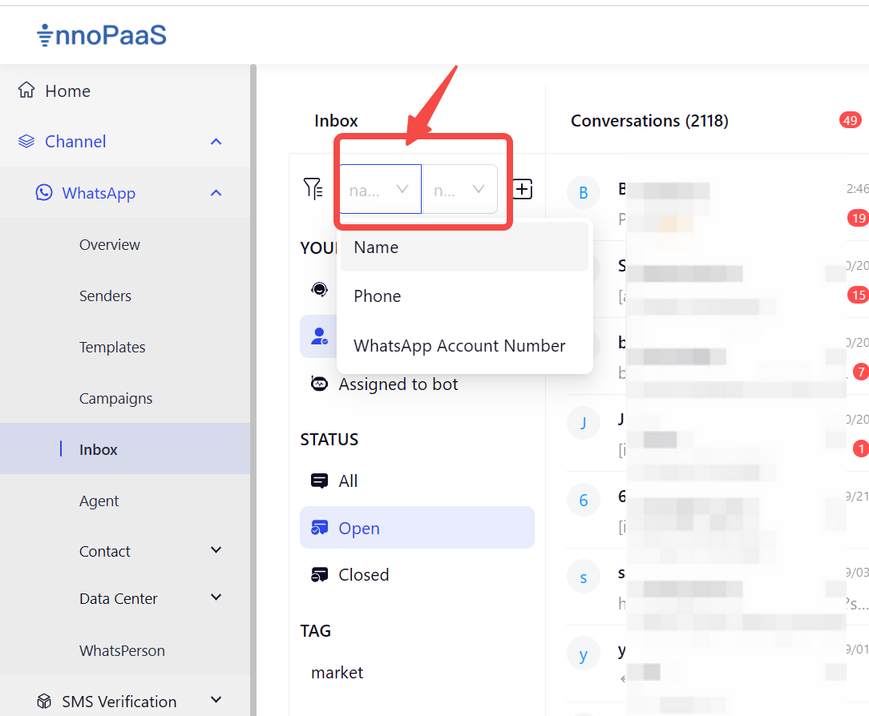Open the Campaigns page
This screenshot has height=716, width=869.
pyautogui.click(x=115, y=398)
